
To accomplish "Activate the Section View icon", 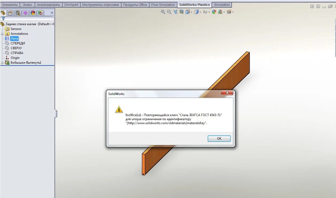I will [181, 12].
